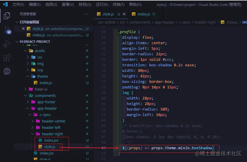Expand the base-ui folder chevron
247x162 pixels.
pyautogui.click(x=25, y=89)
